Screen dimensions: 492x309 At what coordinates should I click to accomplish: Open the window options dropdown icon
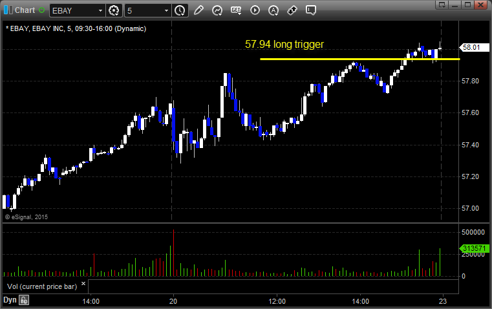click(x=442, y=5)
